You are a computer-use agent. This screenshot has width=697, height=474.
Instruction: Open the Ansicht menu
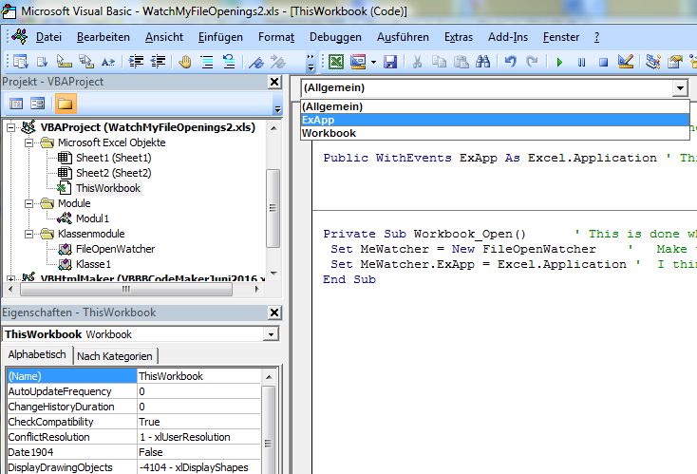[164, 37]
